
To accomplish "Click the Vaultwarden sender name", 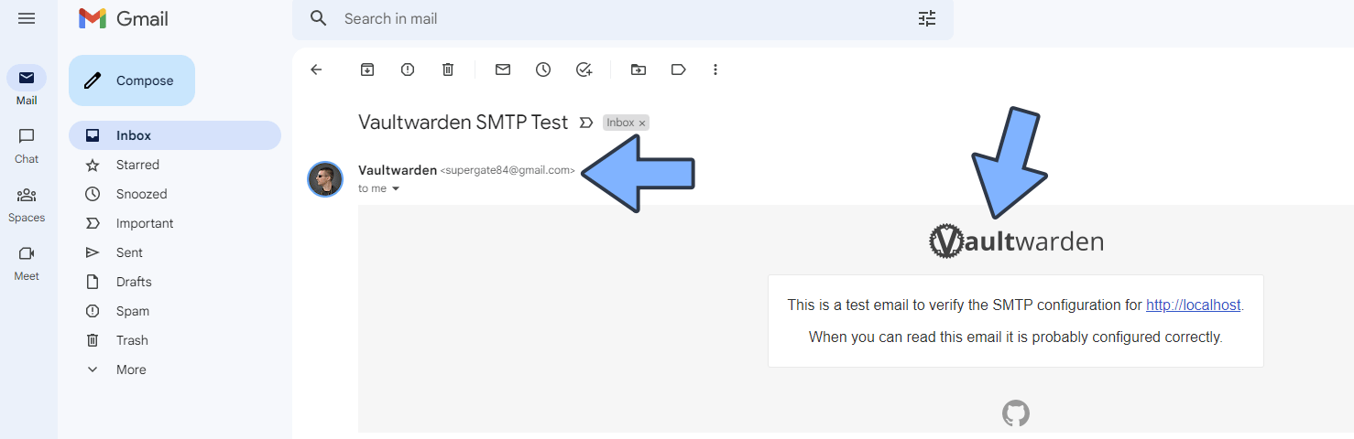I will [x=398, y=170].
